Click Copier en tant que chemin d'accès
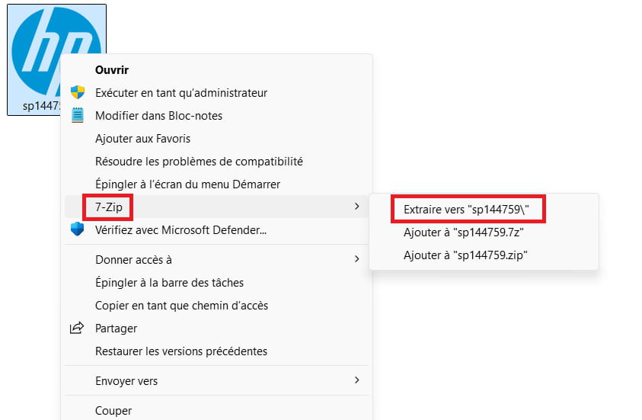Image resolution: width=642 pixels, height=420 pixels. coord(181,306)
